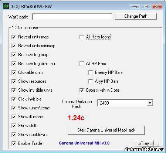Focus the War3 path input field
166x153 pixels.
[72, 17]
